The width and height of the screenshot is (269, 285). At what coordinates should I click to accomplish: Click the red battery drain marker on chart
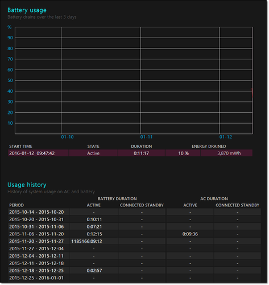[252, 93]
